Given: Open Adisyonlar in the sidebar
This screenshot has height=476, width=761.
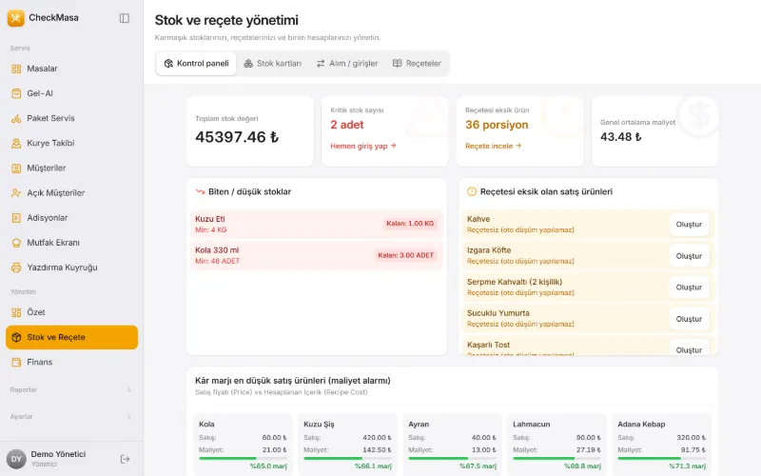Looking at the screenshot, I should [71, 218].
